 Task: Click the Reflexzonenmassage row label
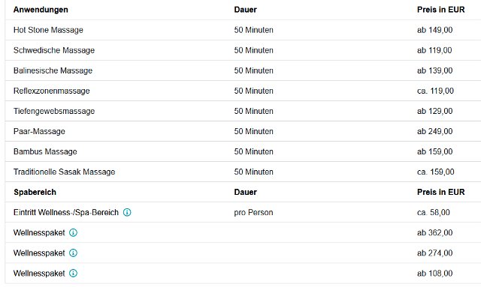point(52,91)
